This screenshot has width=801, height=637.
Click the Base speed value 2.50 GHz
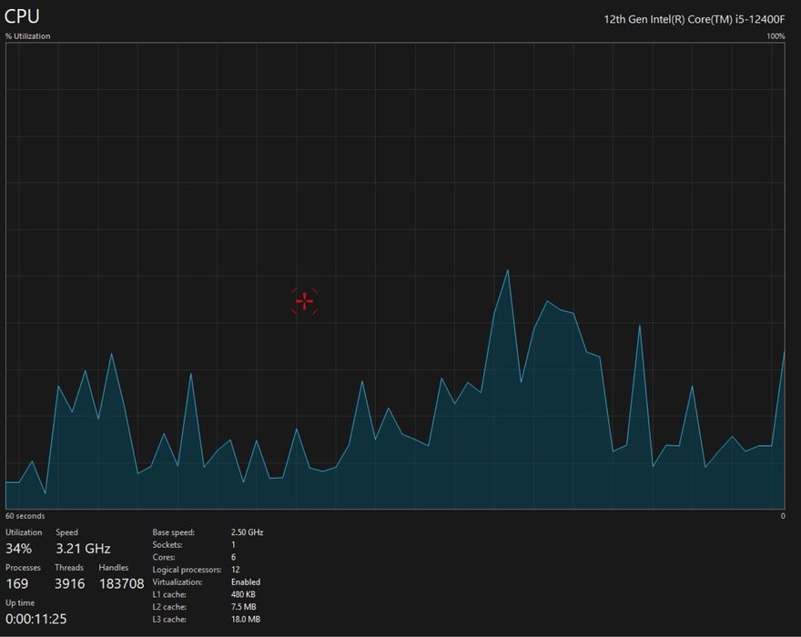click(x=248, y=532)
